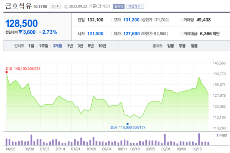
Task: Select the 1일 line chart period
Action: pyautogui.click(x=31, y=46)
